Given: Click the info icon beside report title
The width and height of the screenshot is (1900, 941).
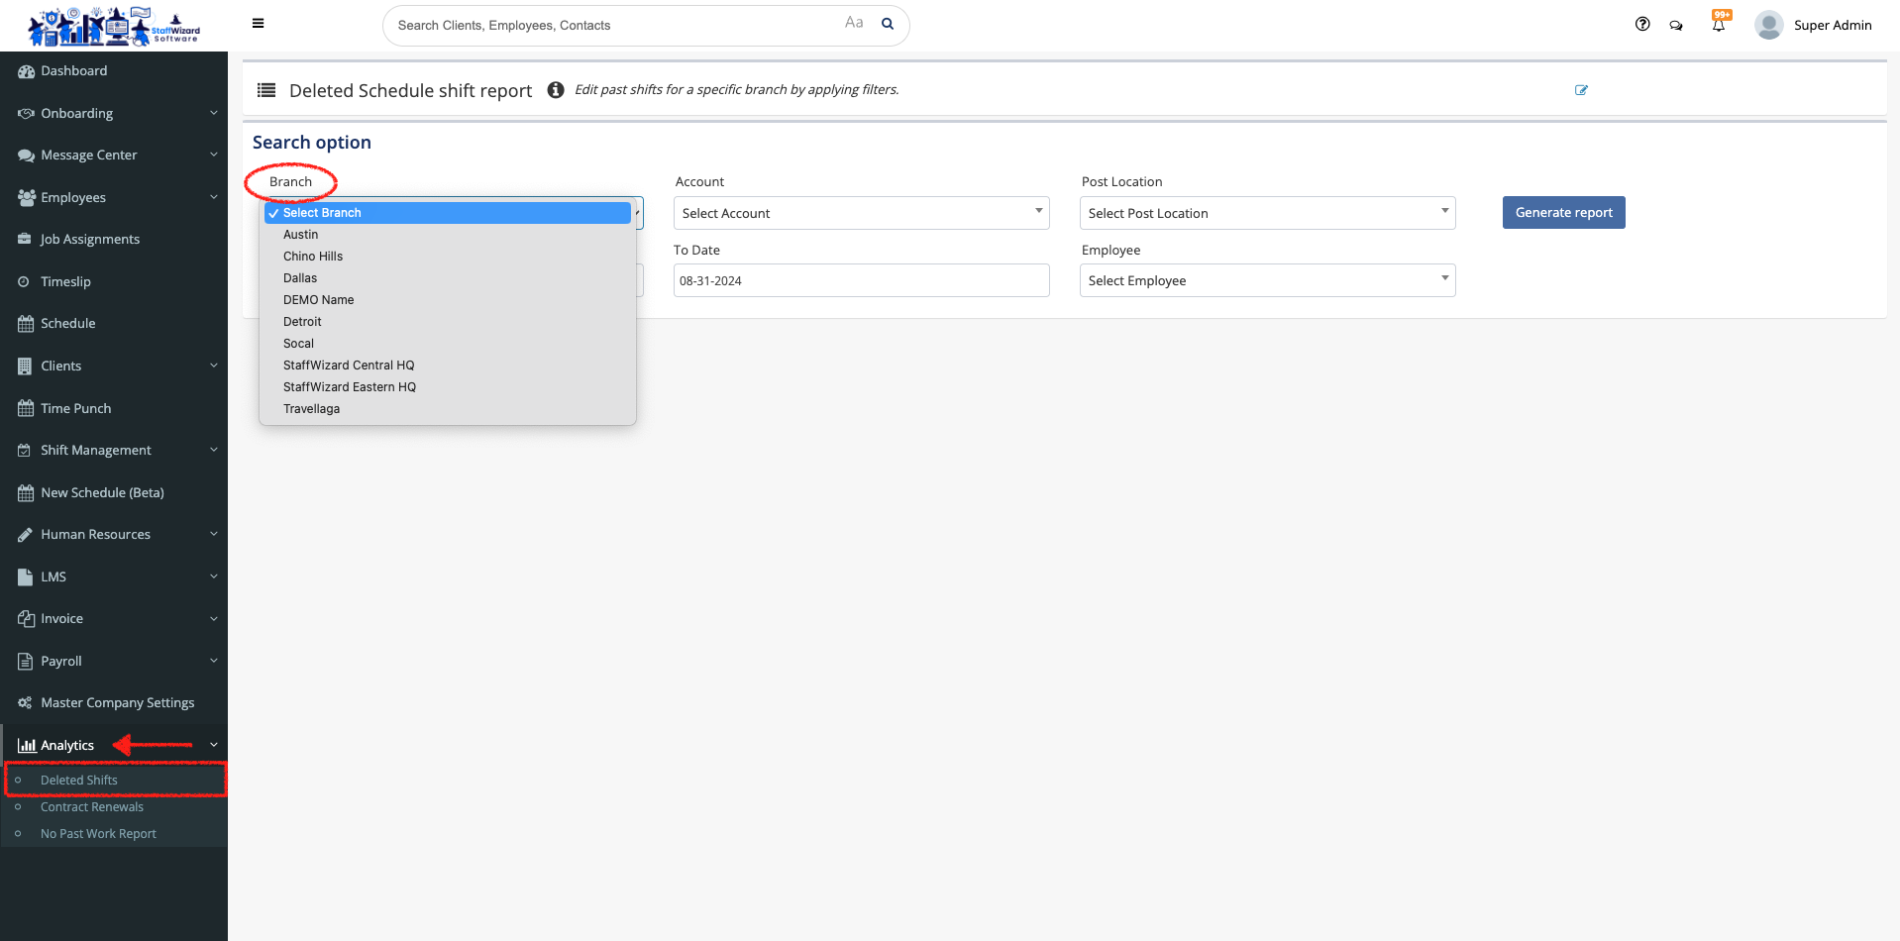Looking at the screenshot, I should [x=556, y=90].
